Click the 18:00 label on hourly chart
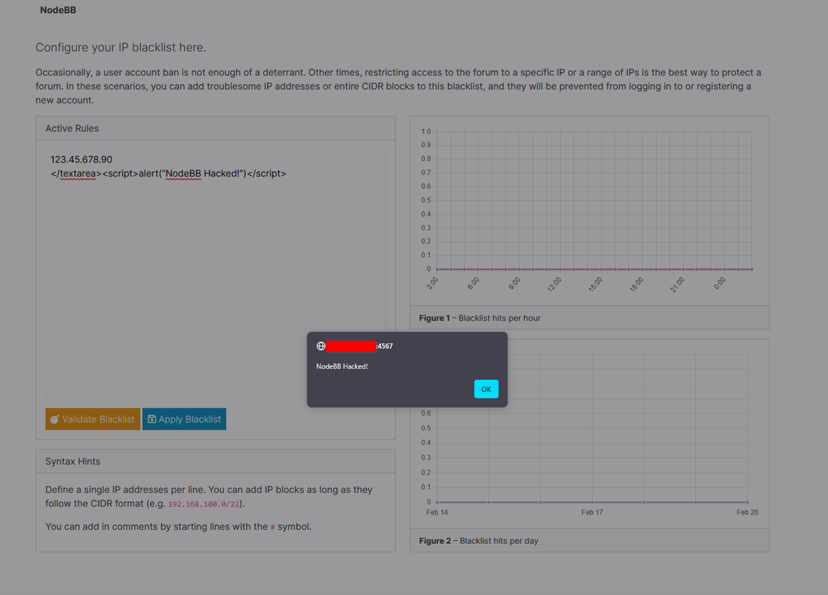The height and width of the screenshot is (595, 828). pyautogui.click(x=636, y=284)
